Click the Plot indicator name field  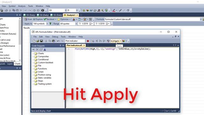[75, 41]
